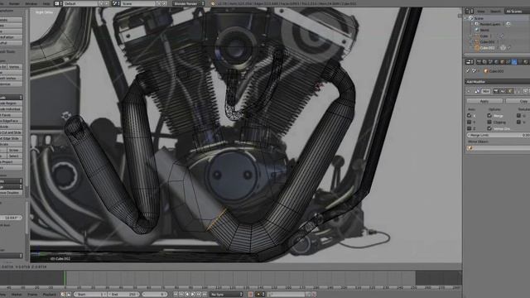Open the outliner editor type selector

pyautogui.click(x=470, y=11)
